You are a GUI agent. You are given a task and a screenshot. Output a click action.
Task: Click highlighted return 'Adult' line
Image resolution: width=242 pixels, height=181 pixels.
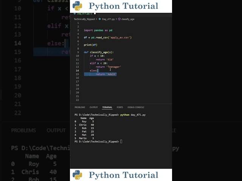tap(106, 74)
